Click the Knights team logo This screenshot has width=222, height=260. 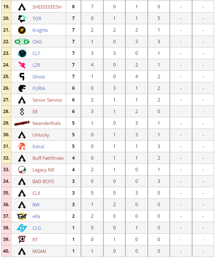(x=22, y=30)
